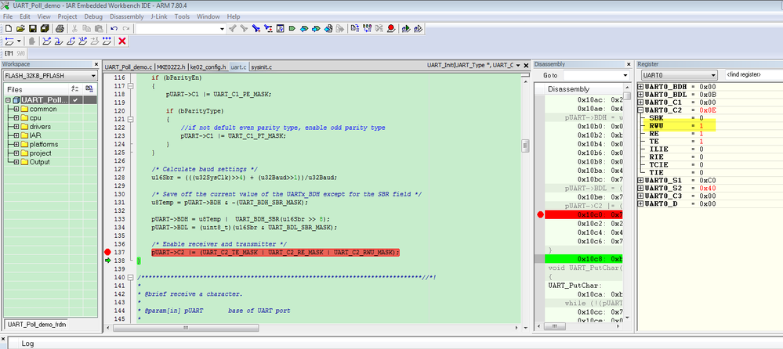Collapse the code fold at line 117

130,86
